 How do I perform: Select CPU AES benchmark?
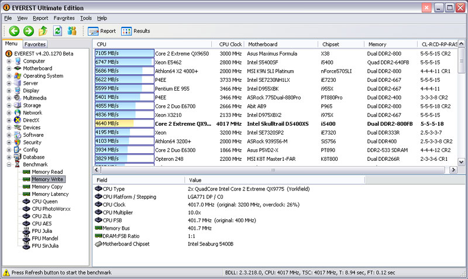pyautogui.click(x=42, y=223)
